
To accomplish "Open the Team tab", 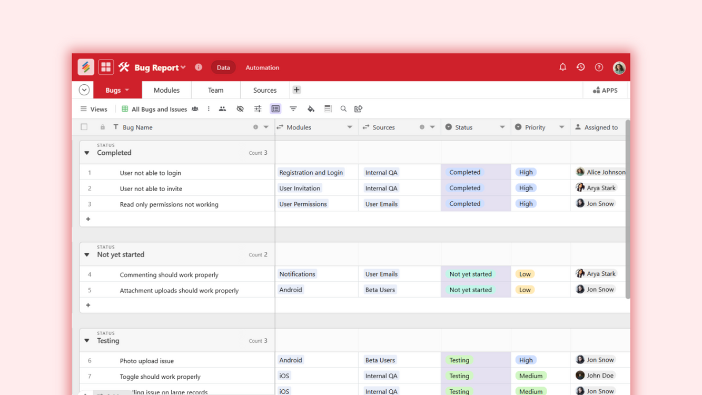I will pos(215,90).
